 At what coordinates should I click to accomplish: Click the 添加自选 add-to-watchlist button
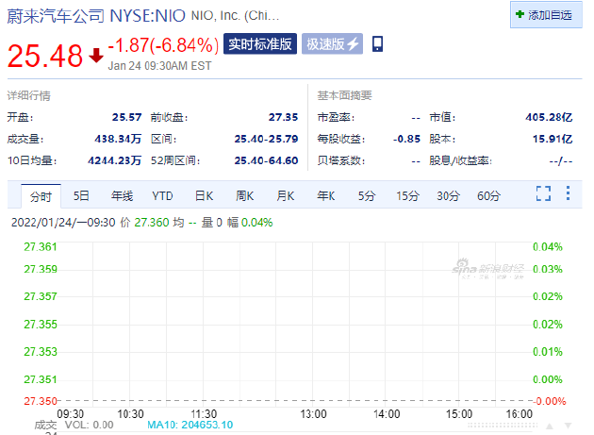click(x=546, y=15)
